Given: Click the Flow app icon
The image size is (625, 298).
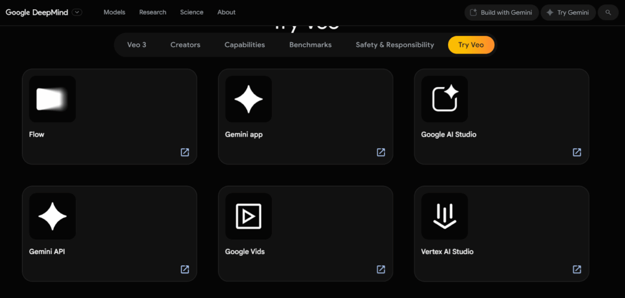Looking at the screenshot, I should [x=52, y=99].
